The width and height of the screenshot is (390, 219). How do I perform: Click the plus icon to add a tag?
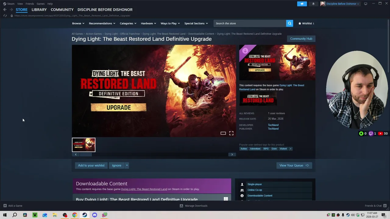[290, 149]
